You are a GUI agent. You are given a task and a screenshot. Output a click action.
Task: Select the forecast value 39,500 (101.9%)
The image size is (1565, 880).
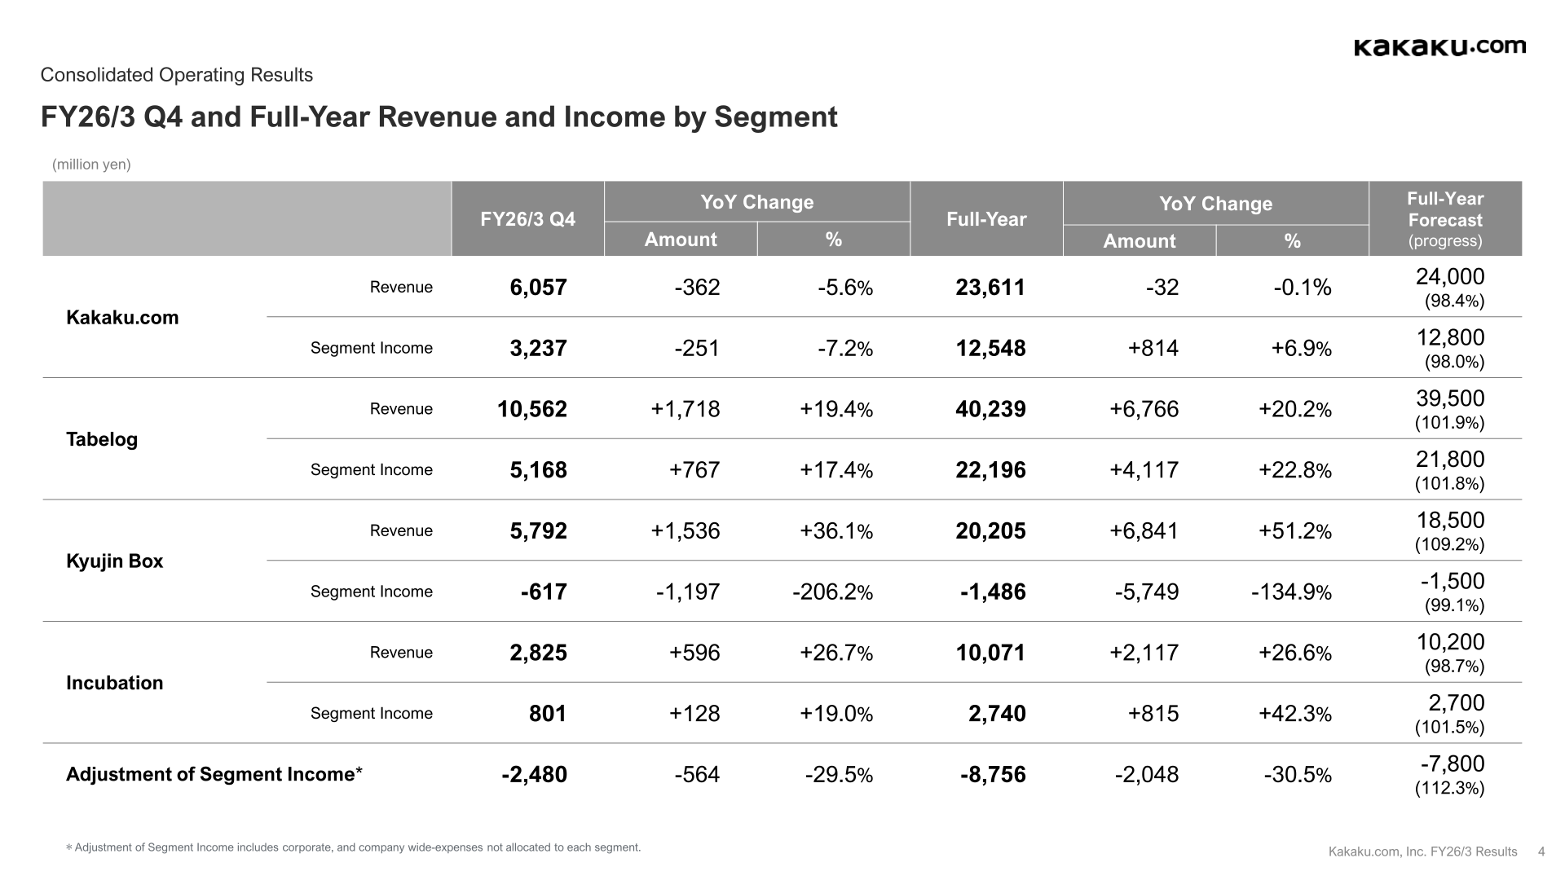click(1450, 410)
